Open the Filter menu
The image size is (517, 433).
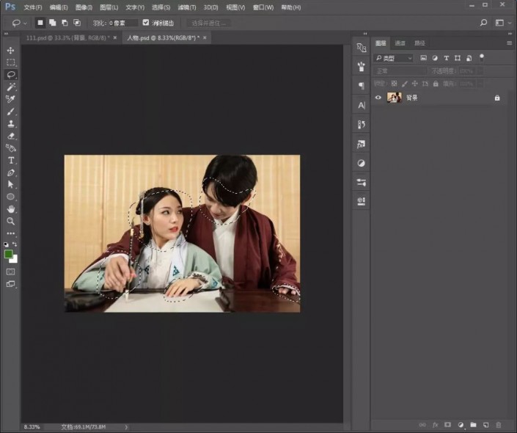tap(187, 7)
